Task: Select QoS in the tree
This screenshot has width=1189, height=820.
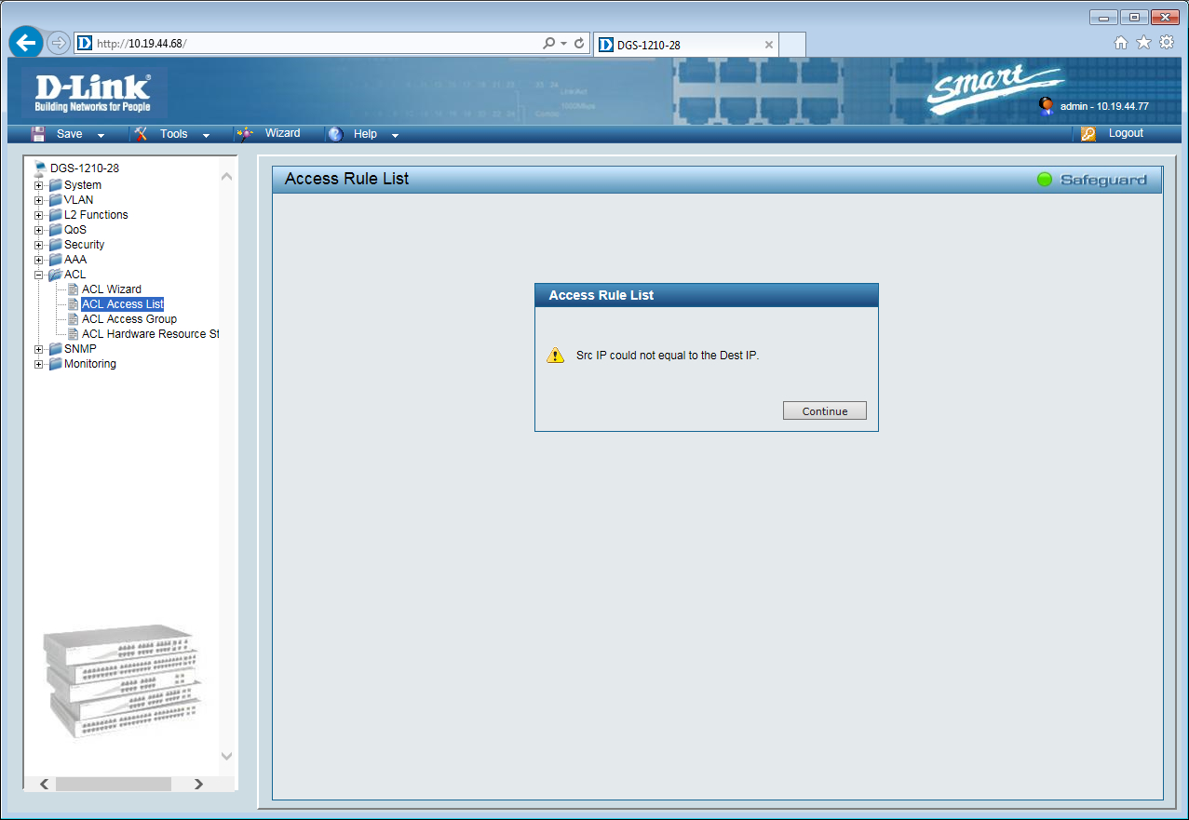Action: [74, 230]
